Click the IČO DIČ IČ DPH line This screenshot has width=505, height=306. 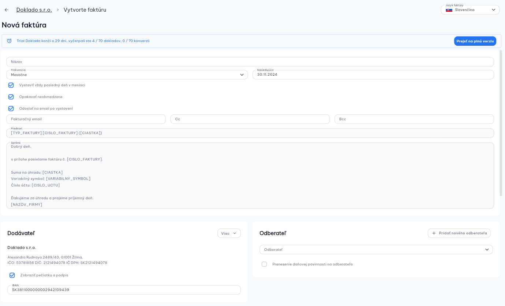click(57, 263)
